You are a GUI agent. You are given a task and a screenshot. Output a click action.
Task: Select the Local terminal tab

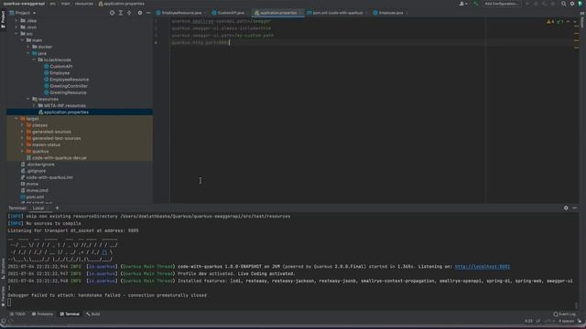pos(38,208)
